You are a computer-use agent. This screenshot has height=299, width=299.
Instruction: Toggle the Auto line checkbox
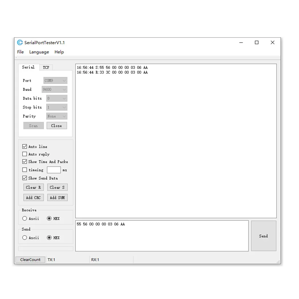pos(24,146)
